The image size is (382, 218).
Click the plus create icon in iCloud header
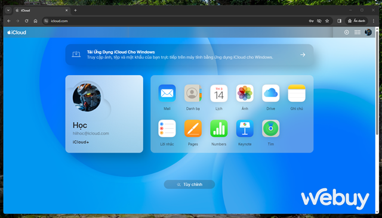[x=346, y=32]
